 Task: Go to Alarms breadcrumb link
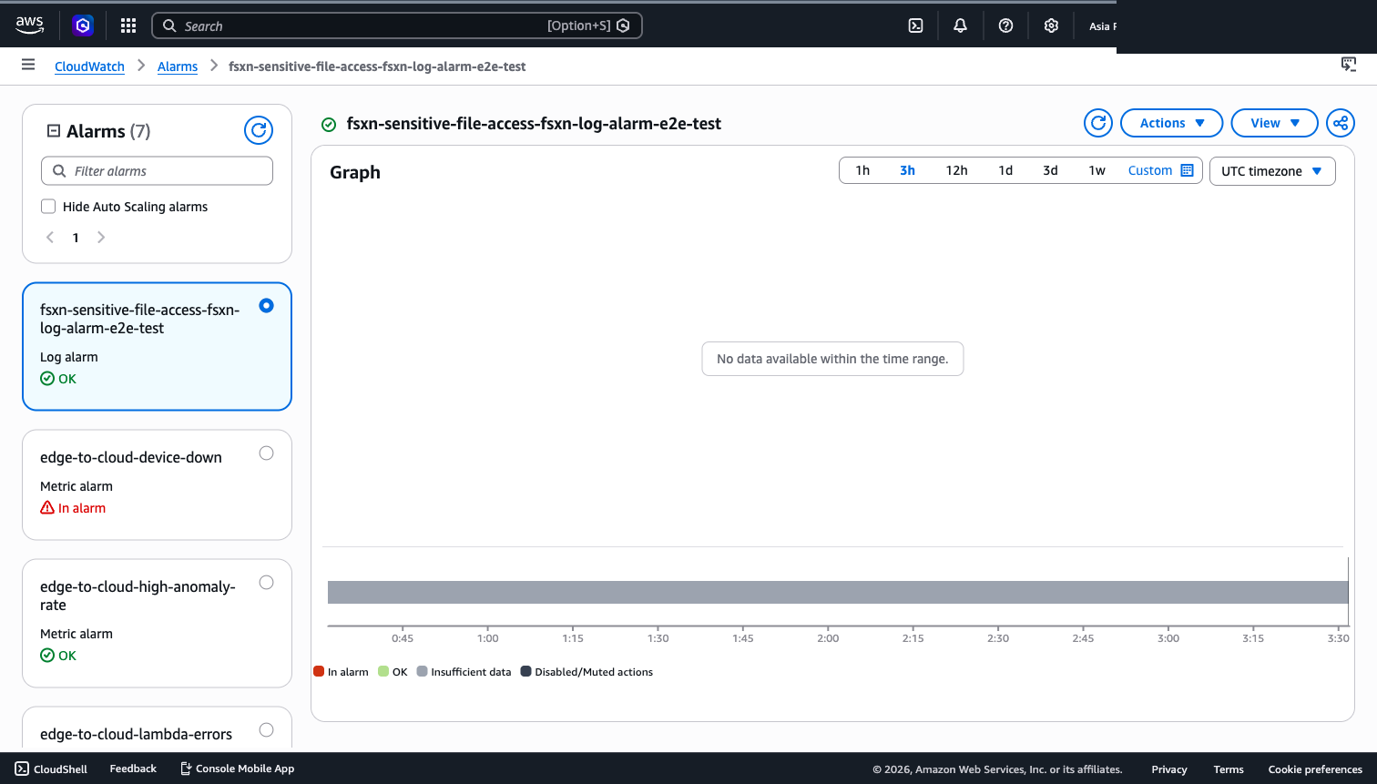(178, 66)
